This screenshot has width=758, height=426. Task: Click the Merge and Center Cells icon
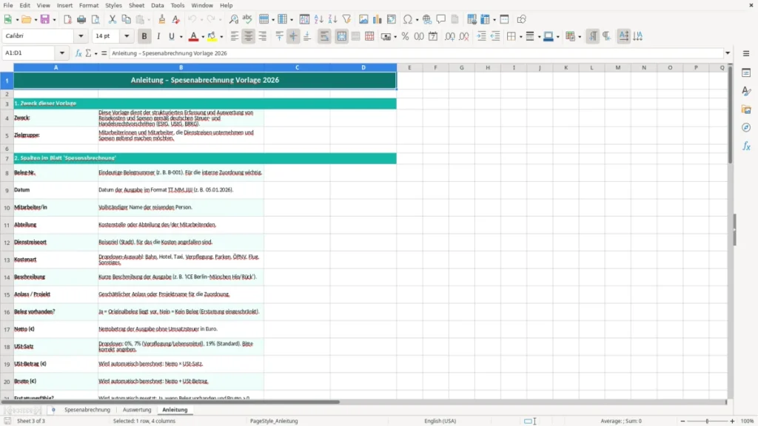pos(342,36)
